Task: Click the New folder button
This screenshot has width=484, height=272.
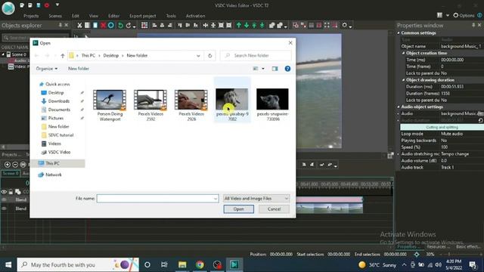Action: pyautogui.click(x=79, y=69)
